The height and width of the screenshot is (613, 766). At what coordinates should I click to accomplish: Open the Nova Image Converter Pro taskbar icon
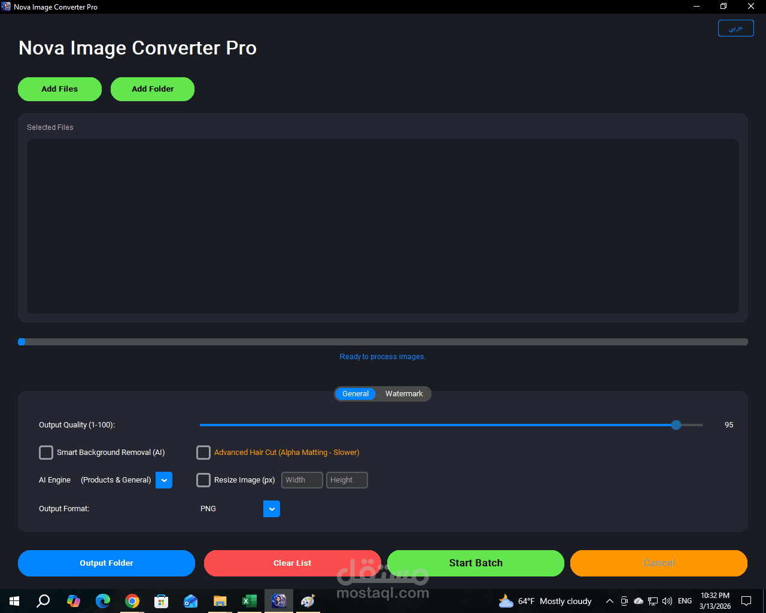click(278, 600)
